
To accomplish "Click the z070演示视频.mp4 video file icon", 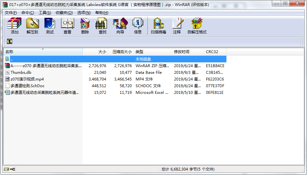I will click(7, 79).
